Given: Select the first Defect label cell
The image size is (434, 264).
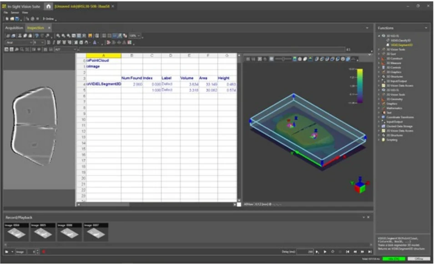Looking at the screenshot, I should (171, 84).
